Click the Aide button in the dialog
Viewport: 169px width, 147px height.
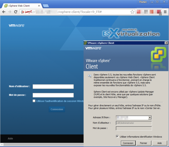coord(160,143)
